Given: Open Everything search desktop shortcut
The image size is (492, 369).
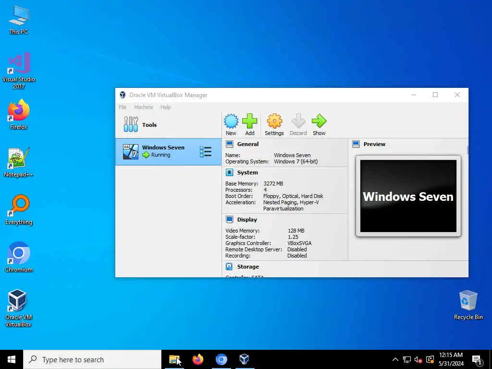Looking at the screenshot, I should [x=19, y=209].
